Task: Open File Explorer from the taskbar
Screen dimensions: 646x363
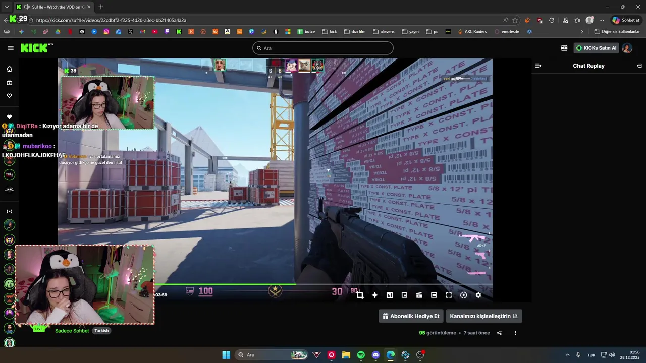Action: point(346,355)
